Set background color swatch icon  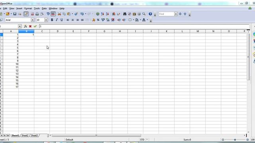pyautogui.click(x=137, y=20)
